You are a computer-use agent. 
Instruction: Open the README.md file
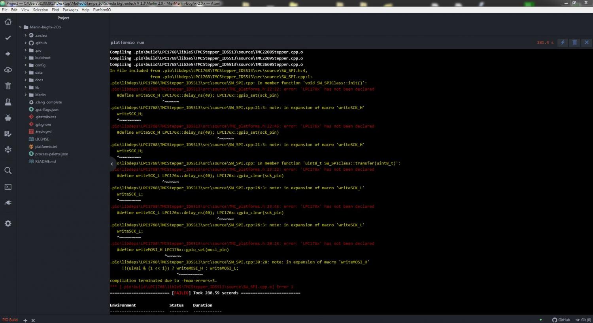click(x=45, y=161)
